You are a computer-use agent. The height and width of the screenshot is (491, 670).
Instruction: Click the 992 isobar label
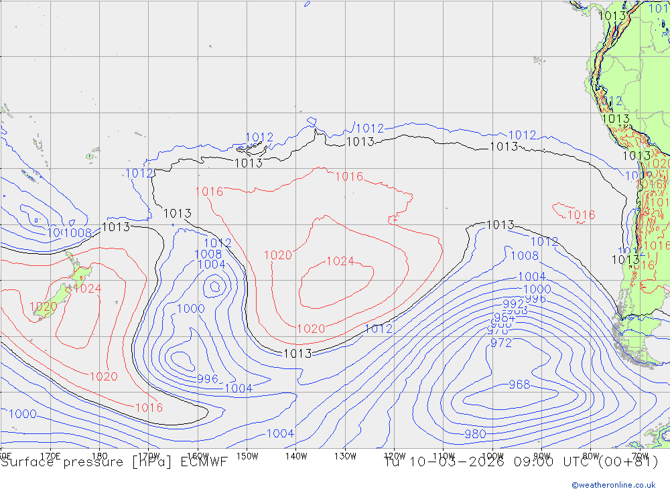[513, 304]
